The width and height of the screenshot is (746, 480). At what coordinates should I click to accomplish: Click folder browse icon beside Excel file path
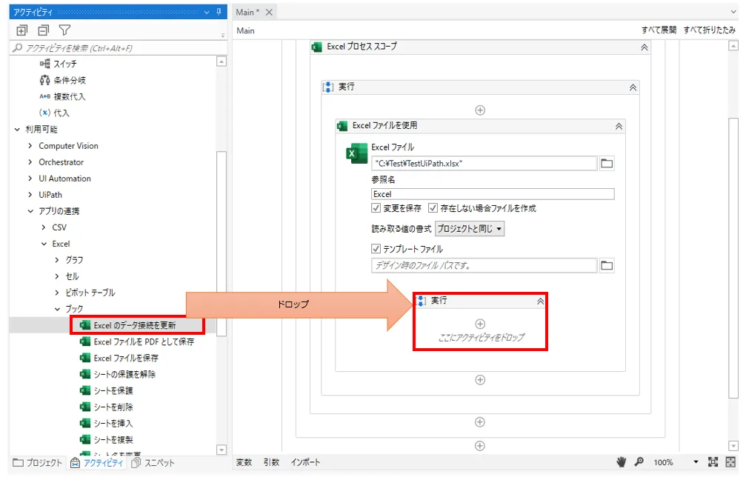[607, 164]
